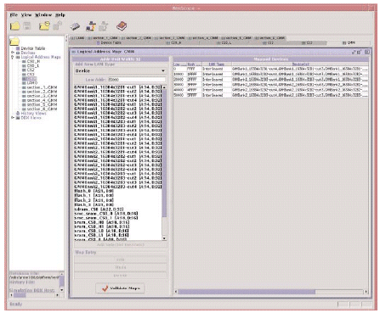Click the large folder icon atop the tree

14,42
